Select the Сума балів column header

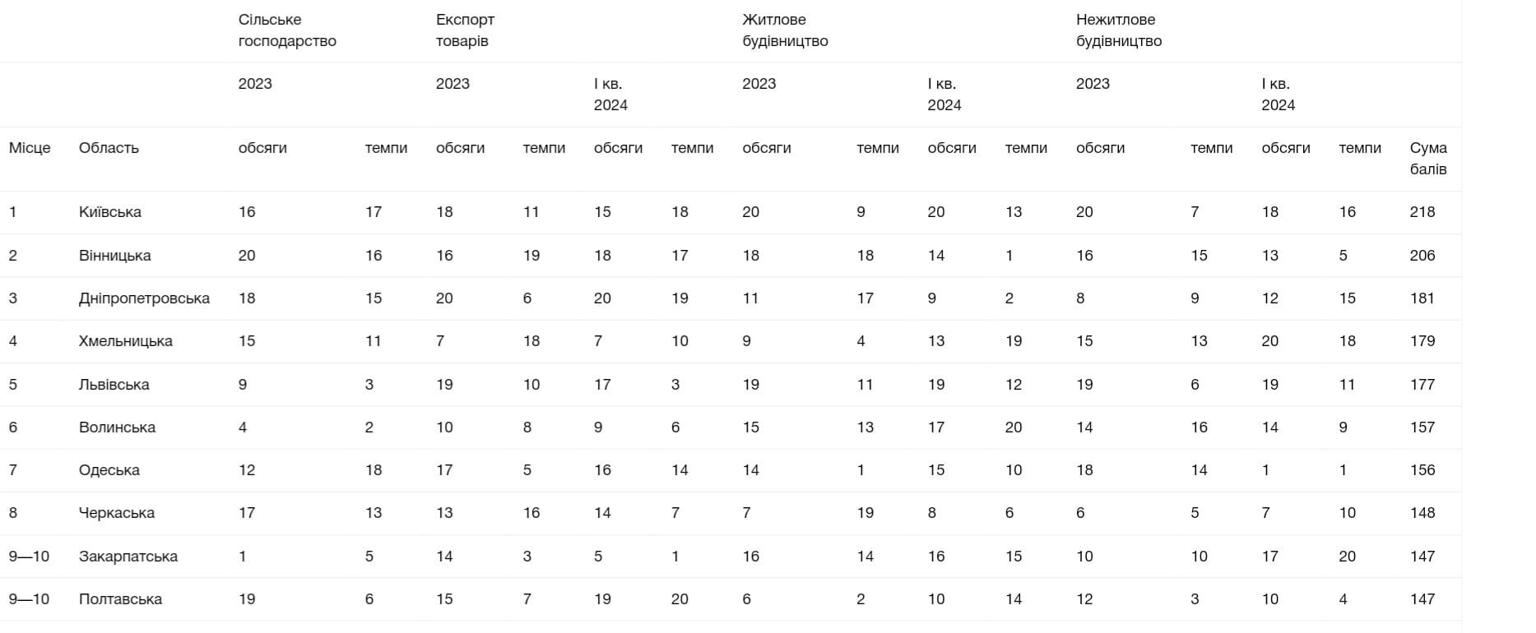1428,158
